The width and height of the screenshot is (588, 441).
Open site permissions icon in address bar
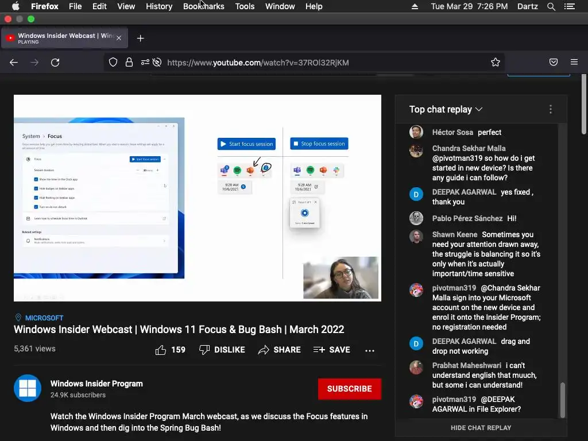pos(145,62)
